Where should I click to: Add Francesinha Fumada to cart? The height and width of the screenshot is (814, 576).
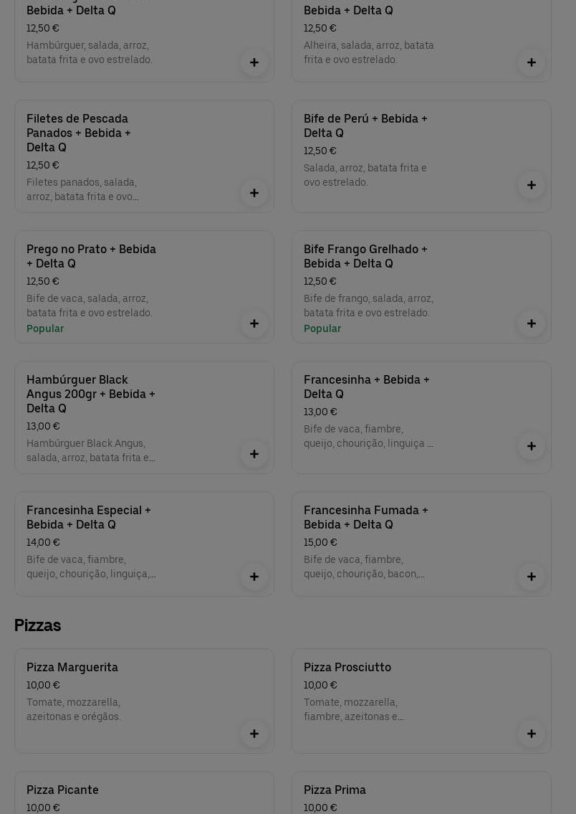pos(532,577)
